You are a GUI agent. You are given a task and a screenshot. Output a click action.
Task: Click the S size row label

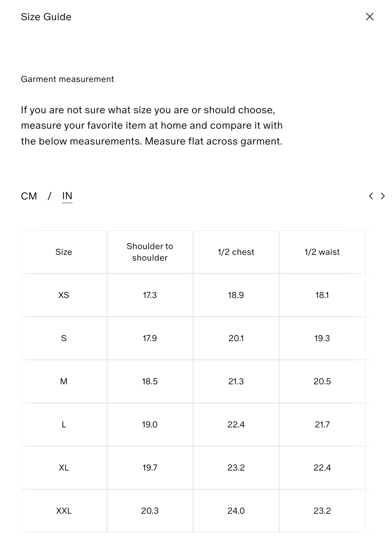pyautogui.click(x=64, y=338)
